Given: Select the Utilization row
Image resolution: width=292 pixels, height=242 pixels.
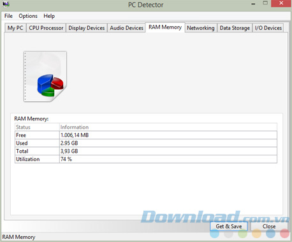Looking at the screenshot, I should [x=146, y=159].
